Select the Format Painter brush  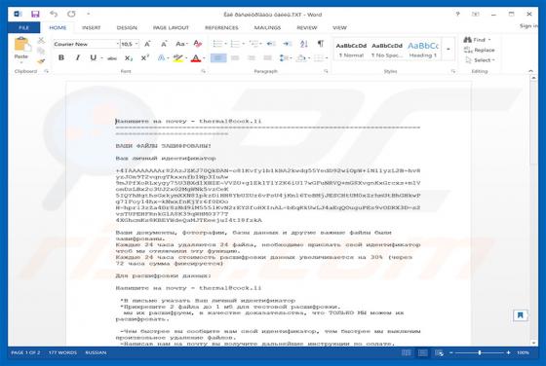[41, 61]
